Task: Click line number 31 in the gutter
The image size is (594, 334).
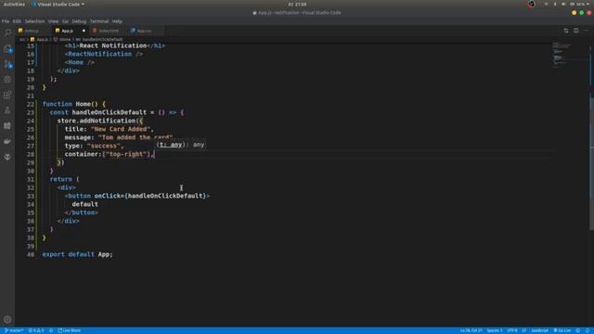Action: 31,179
